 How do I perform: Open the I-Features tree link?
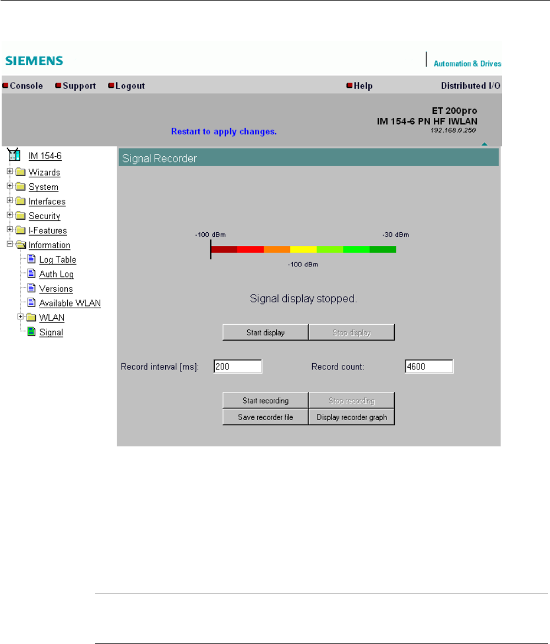(x=48, y=231)
